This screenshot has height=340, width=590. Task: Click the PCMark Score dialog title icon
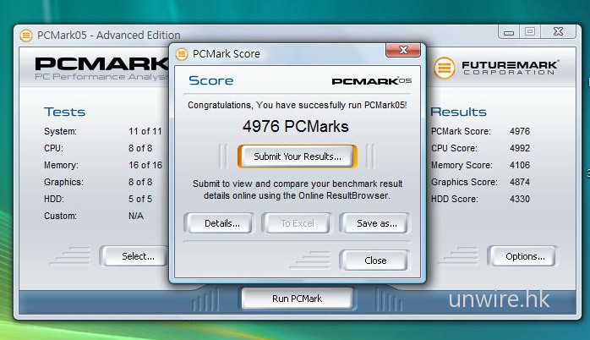[x=182, y=54]
